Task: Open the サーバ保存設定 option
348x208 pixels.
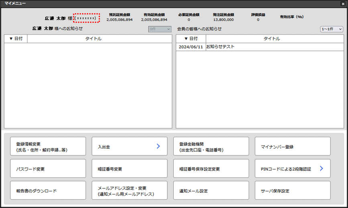Action: (x=293, y=191)
